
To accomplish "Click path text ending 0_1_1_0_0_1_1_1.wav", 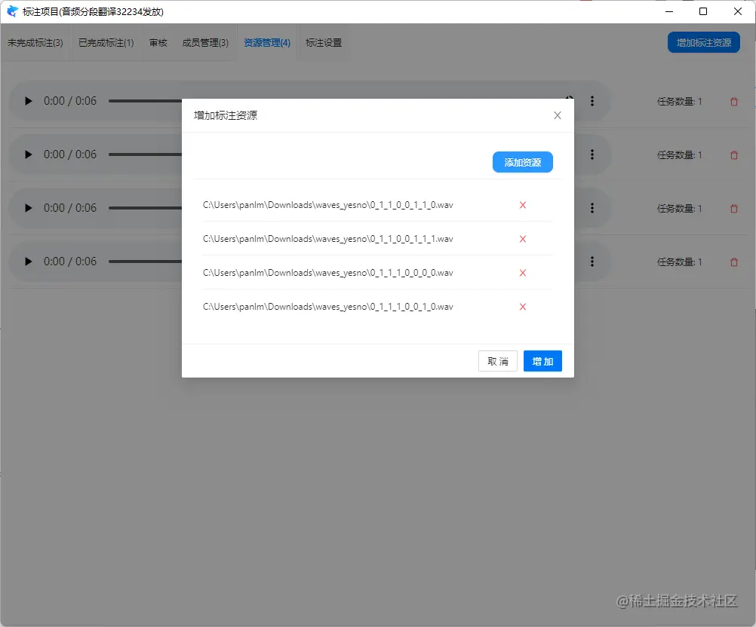I will (x=328, y=239).
